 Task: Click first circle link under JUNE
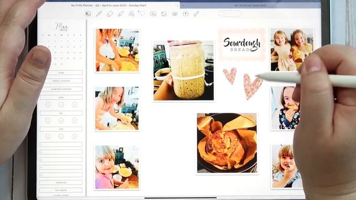(48, 136)
